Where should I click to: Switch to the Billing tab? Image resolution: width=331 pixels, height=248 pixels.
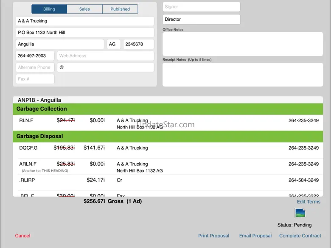point(49,9)
